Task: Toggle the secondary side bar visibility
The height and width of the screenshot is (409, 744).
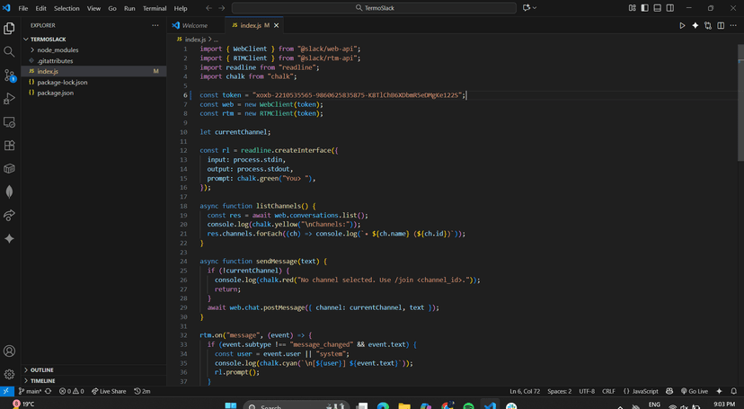Action: (x=670, y=8)
